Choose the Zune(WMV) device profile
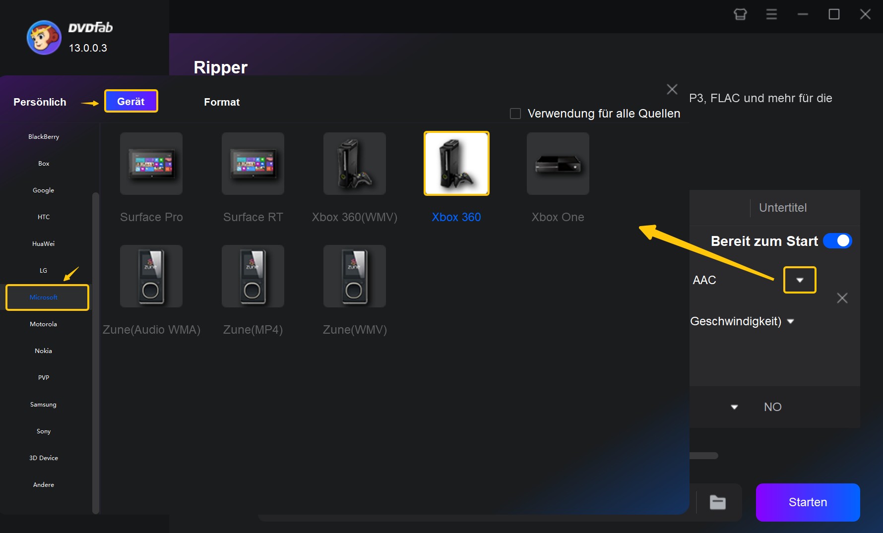The image size is (883, 533). (x=355, y=276)
